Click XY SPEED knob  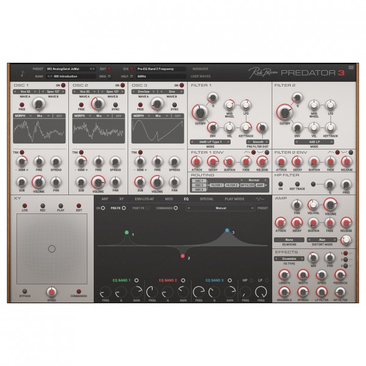(x=52, y=292)
